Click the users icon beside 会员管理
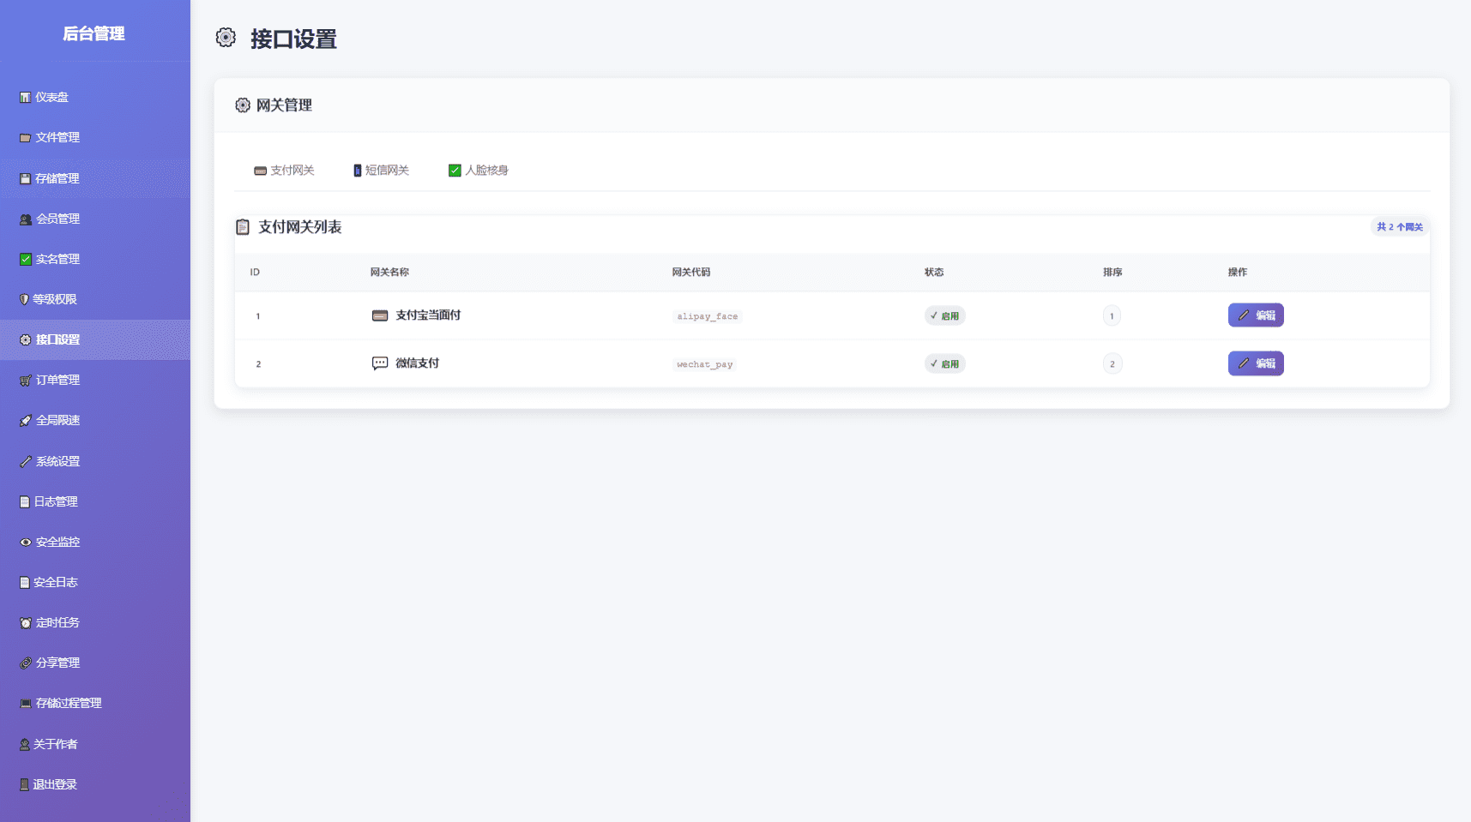Image resolution: width=1471 pixels, height=822 pixels. (x=25, y=219)
